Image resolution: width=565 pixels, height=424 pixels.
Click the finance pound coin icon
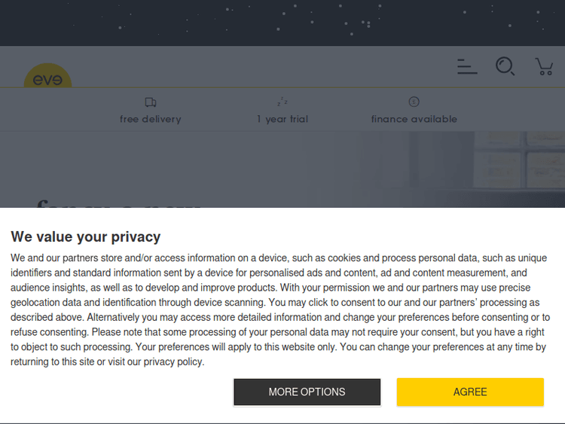click(414, 102)
